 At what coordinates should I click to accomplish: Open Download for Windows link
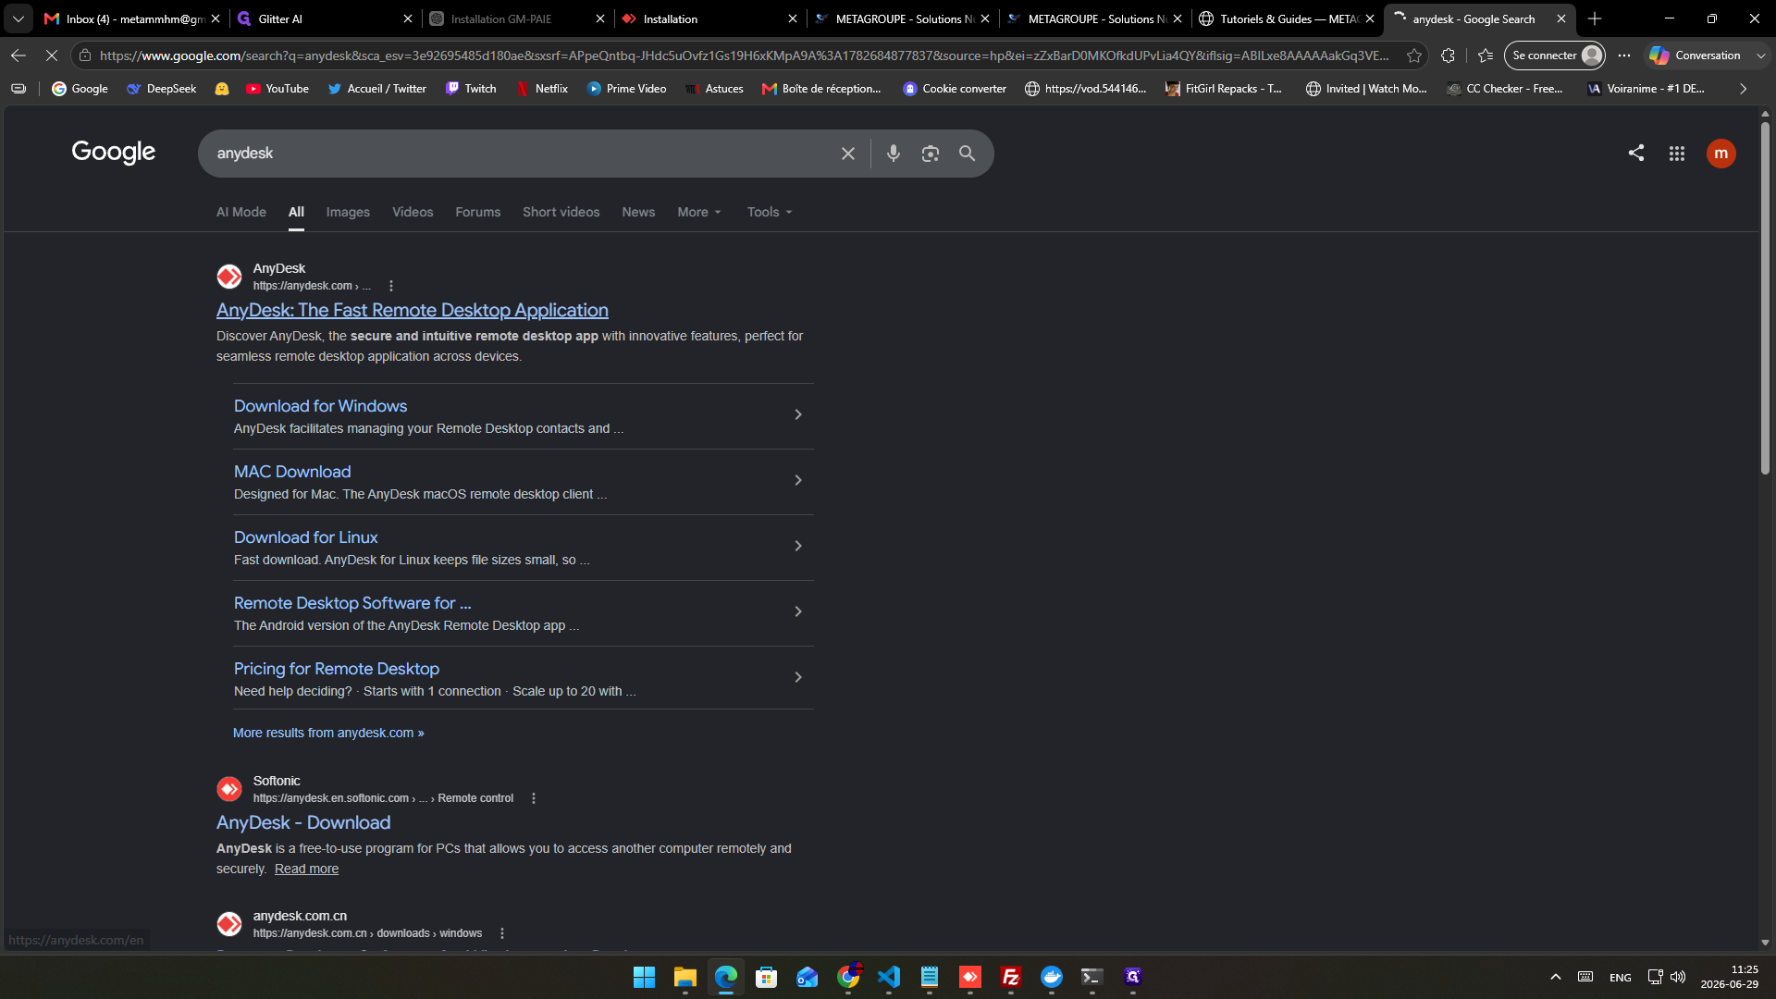(320, 406)
